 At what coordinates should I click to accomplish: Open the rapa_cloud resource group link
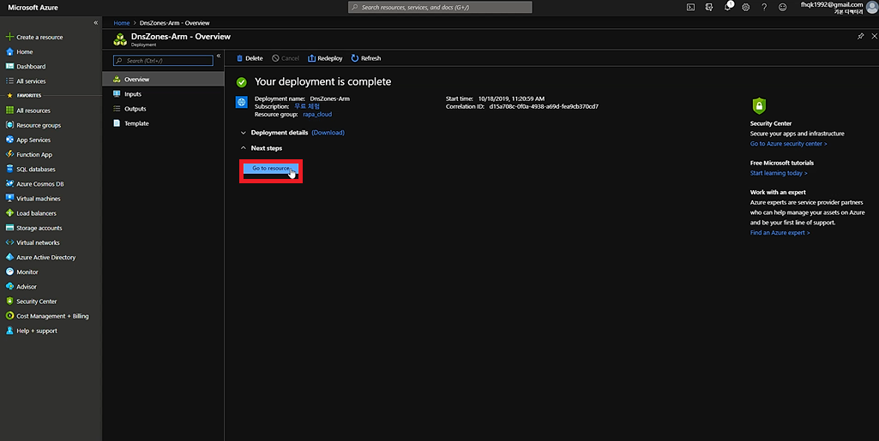click(x=317, y=114)
